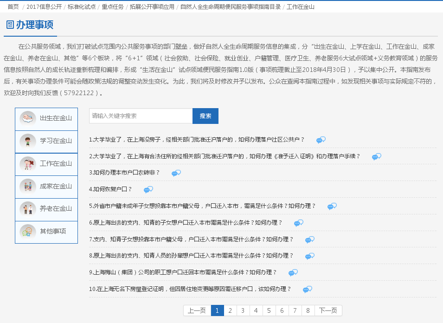Click chat bubble icon beside 上海梅山 question
Viewport: 443px width, 323px height.
point(293,272)
